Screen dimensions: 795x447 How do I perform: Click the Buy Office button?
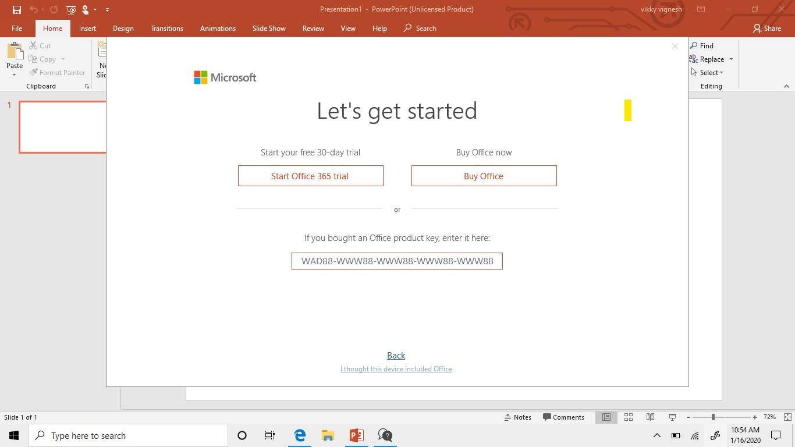tap(484, 176)
